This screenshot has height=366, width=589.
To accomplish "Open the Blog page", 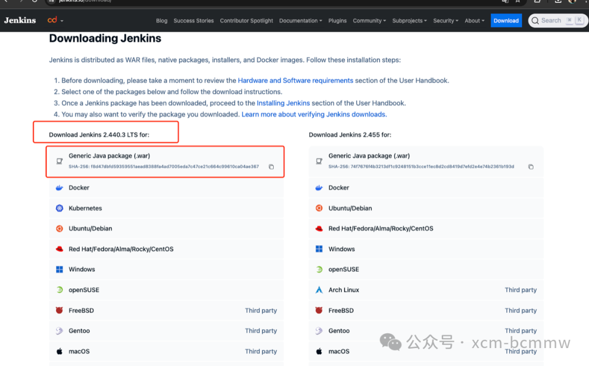I will (x=161, y=21).
